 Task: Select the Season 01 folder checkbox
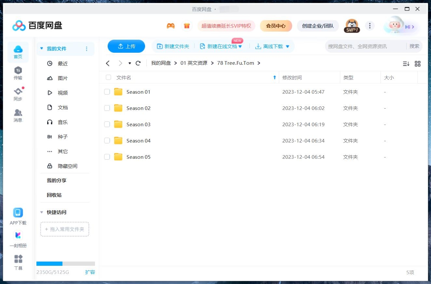click(107, 92)
